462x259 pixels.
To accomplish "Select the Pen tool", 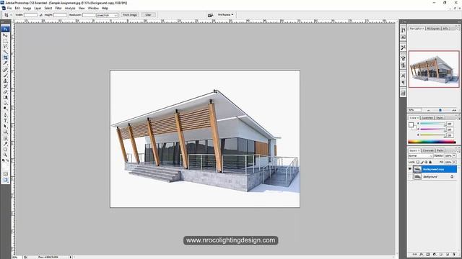I will pyautogui.click(x=5, y=115).
